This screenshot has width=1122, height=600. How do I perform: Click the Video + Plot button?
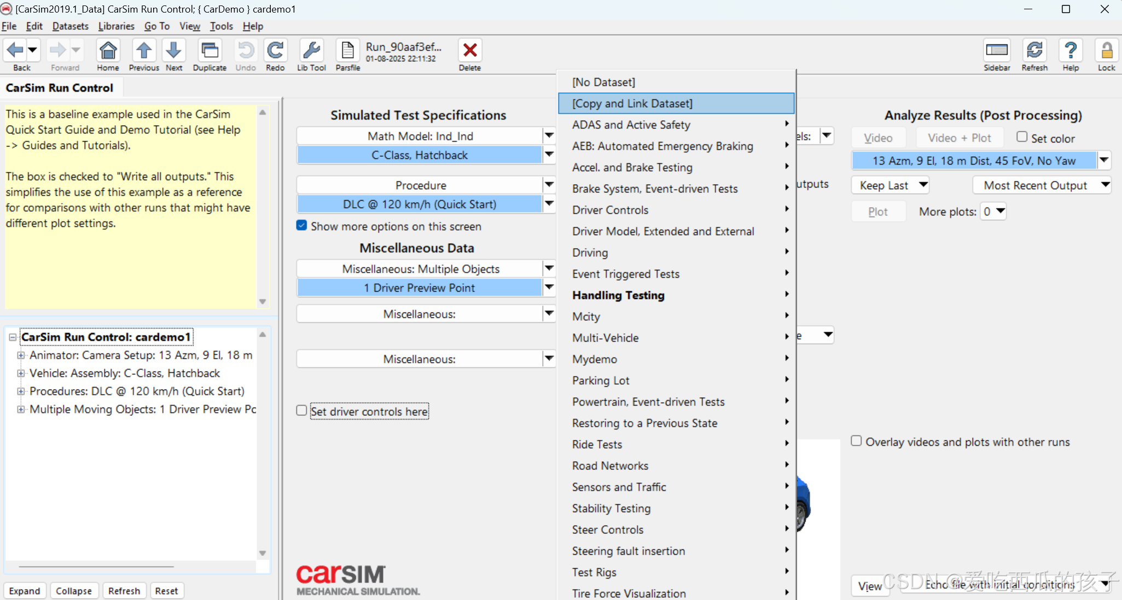[959, 138]
